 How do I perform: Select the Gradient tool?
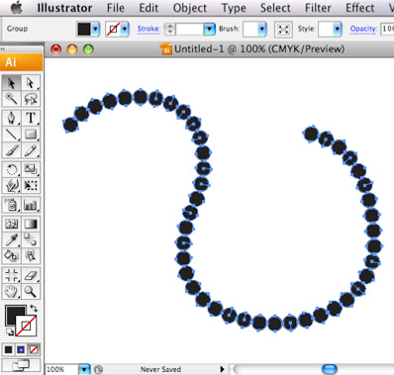pyautogui.click(x=31, y=224)
